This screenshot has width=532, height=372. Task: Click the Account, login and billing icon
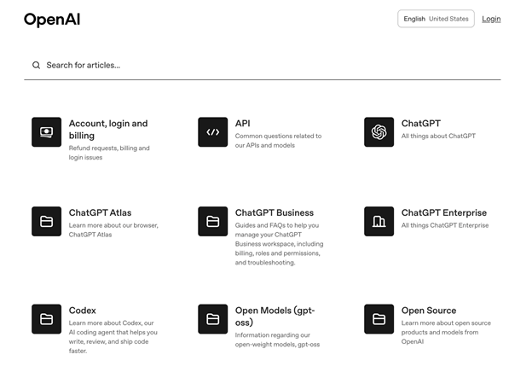[x=46, y=132]
